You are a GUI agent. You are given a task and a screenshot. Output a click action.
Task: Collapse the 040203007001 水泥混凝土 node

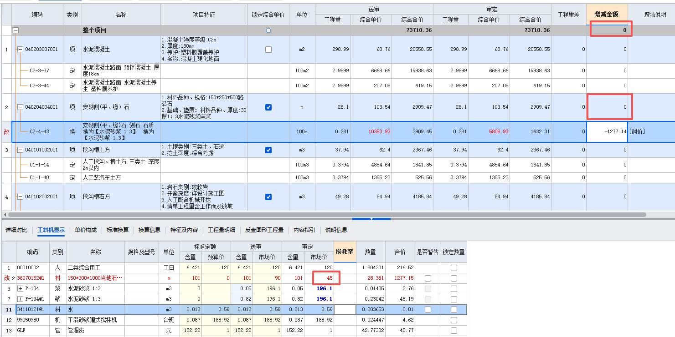click(21, 50)
